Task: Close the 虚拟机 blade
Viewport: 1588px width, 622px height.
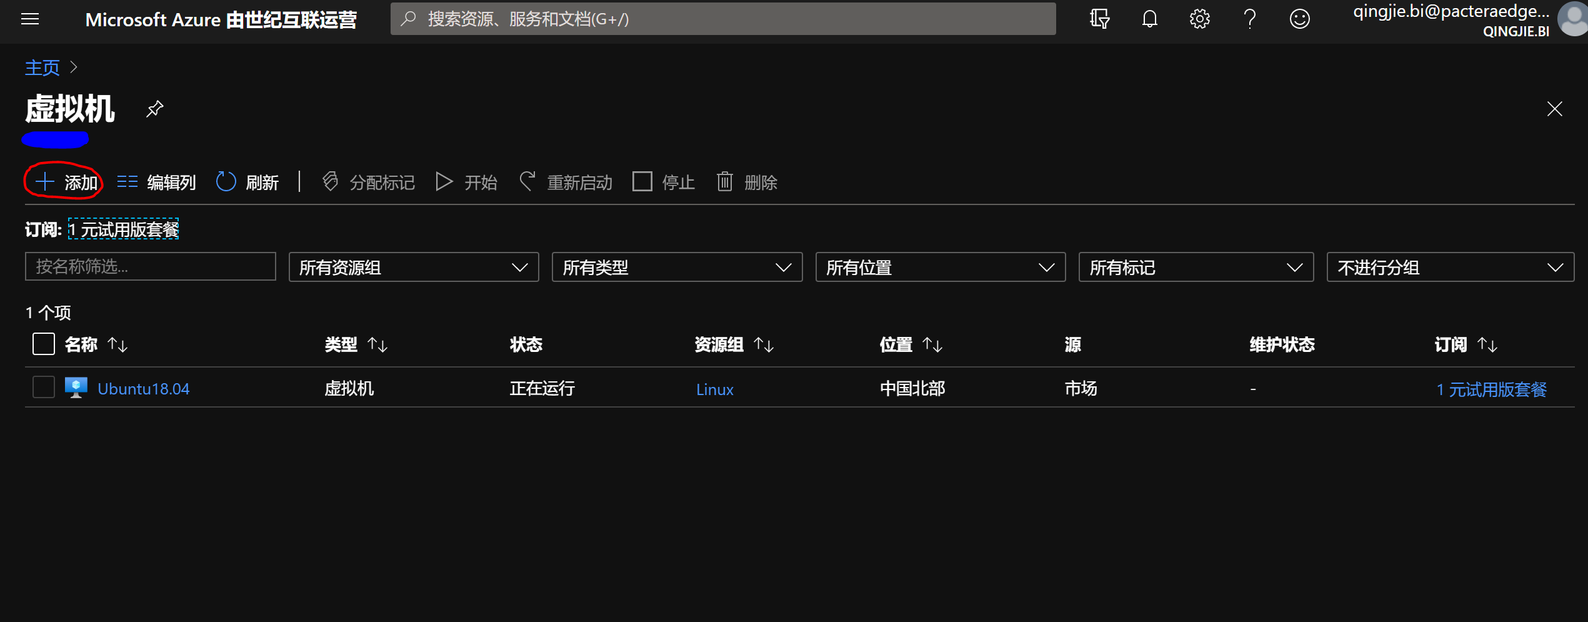Action: click(1555, 109)
